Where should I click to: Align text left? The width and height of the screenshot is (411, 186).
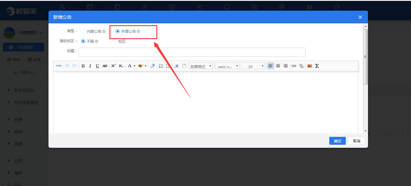271,66
